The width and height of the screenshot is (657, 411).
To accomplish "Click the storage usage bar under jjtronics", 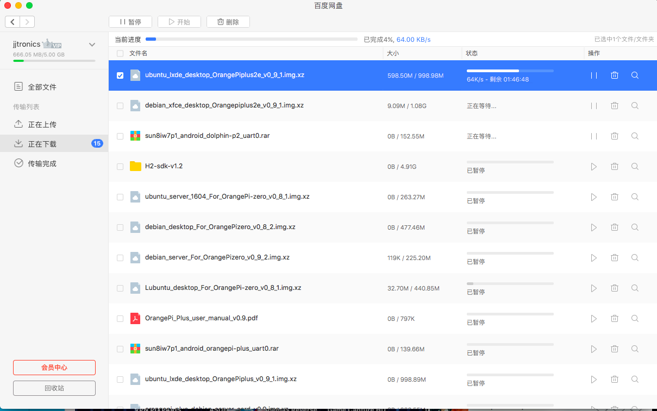I will coord(54,60).
